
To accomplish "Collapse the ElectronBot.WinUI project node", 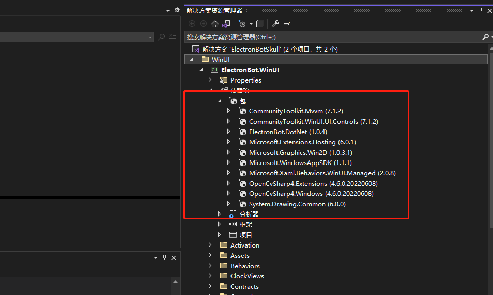I will click(201, 70).
